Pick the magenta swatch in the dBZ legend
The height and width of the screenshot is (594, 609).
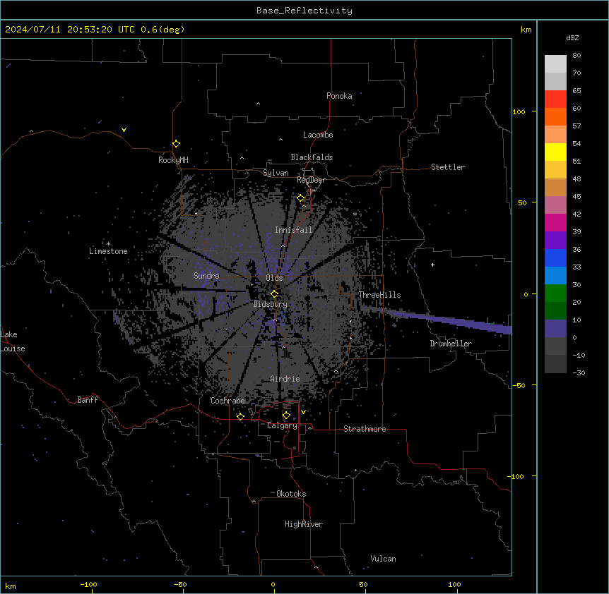coord(555,222)
